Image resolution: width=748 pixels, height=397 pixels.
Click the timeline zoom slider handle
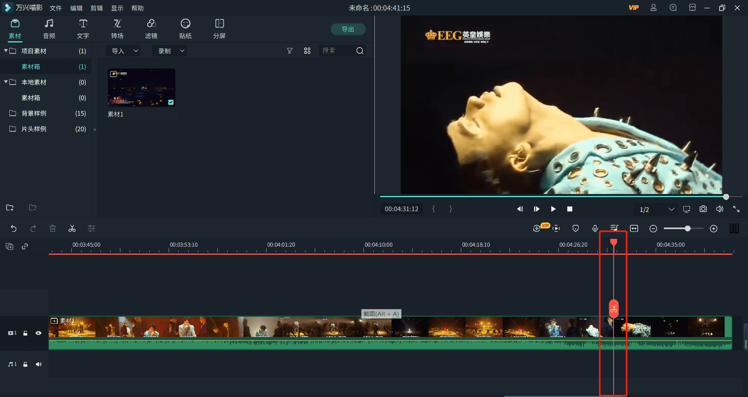click(688, 229)
